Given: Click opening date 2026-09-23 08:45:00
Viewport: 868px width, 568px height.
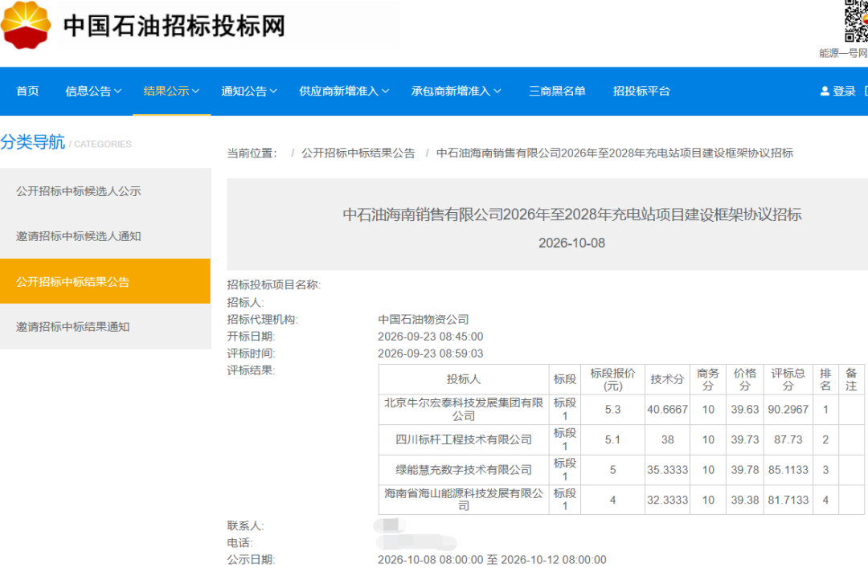Looking at the screenshot, I should [x=431, y=337].
